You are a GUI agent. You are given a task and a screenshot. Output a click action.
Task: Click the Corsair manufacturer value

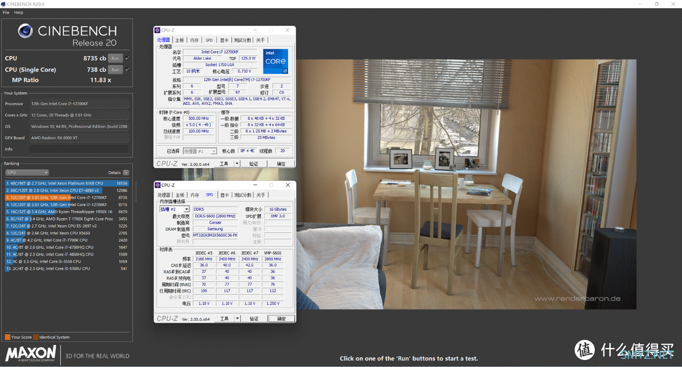[215, 222]
